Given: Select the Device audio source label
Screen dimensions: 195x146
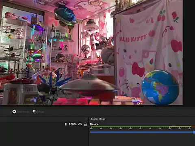Looking at the screenshot, I should pyautogui.click(x=94, y=124).
